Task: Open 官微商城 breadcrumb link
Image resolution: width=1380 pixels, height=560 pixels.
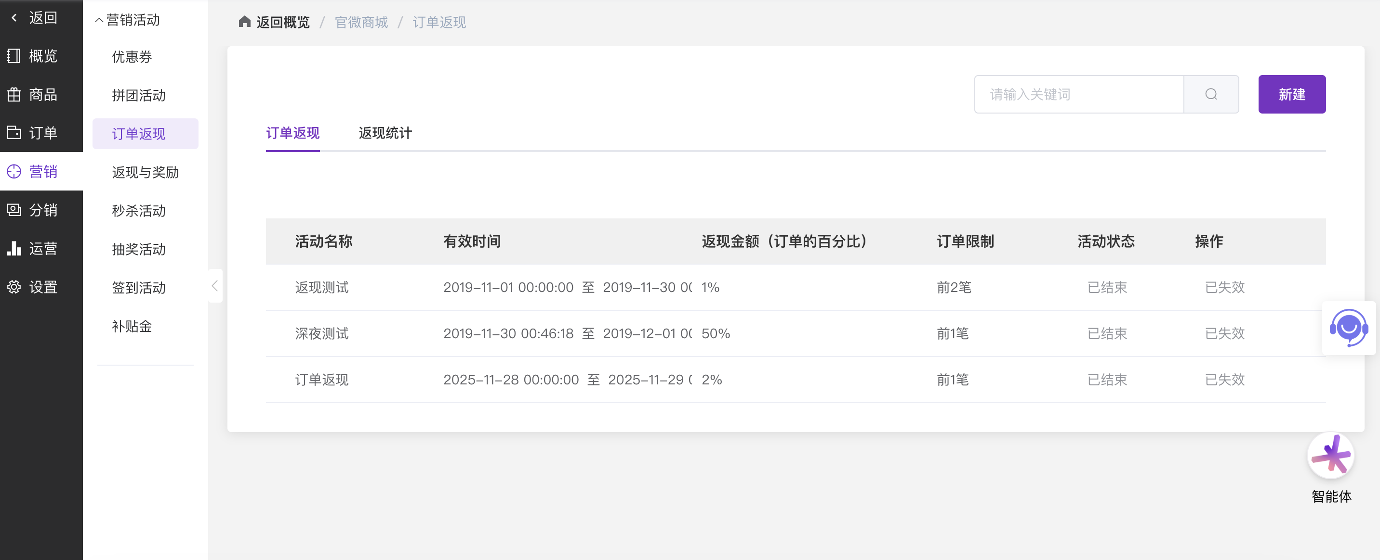Action: tap(361, 23)
